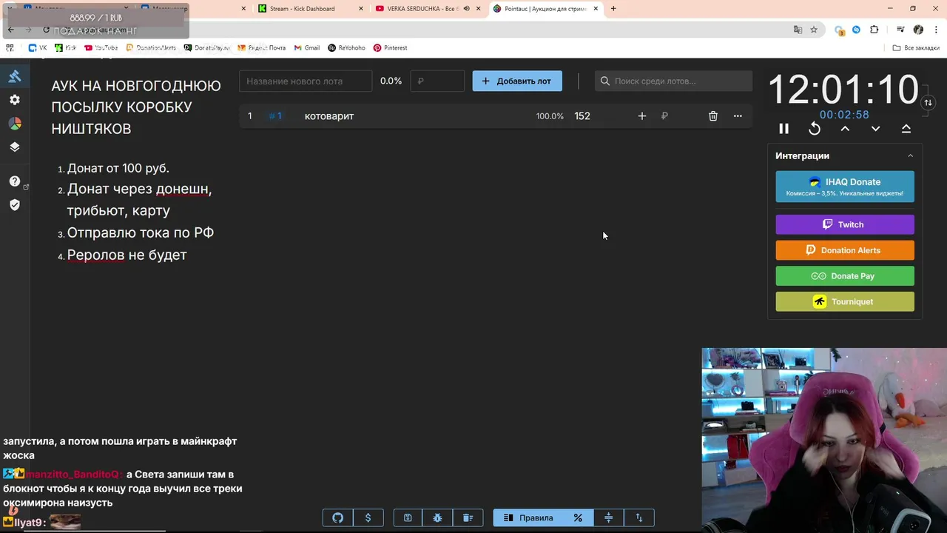Open a new browser tab
Image resolution: width=947 pixels, height=533 pixels.
click(x=613, y=9)
